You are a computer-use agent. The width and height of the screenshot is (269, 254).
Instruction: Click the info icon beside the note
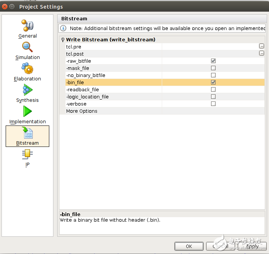click(63, 29)
